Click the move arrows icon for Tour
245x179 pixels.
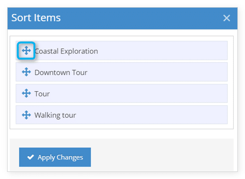[26, 93]
